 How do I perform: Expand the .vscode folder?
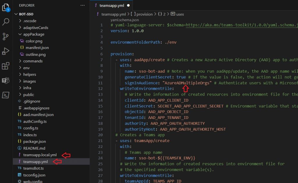pos(29,21)
